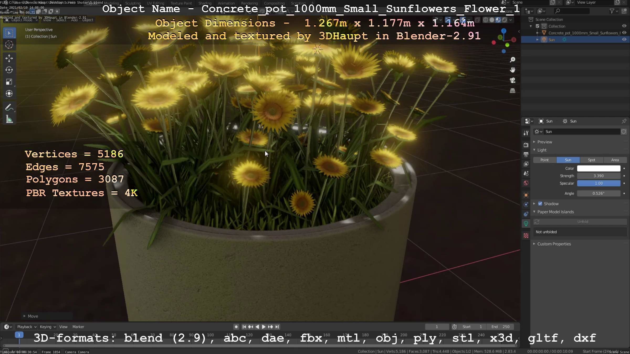The image size is (630, 354).
Task: Hide the Collection with its eye icon
Action: click(624, 26)
